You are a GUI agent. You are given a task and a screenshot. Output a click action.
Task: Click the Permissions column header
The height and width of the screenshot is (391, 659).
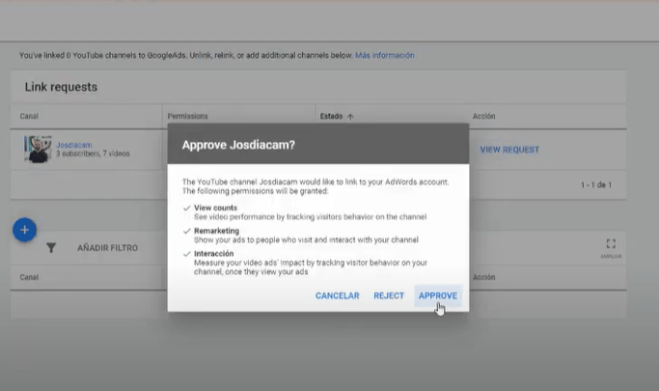pos(187,116)
